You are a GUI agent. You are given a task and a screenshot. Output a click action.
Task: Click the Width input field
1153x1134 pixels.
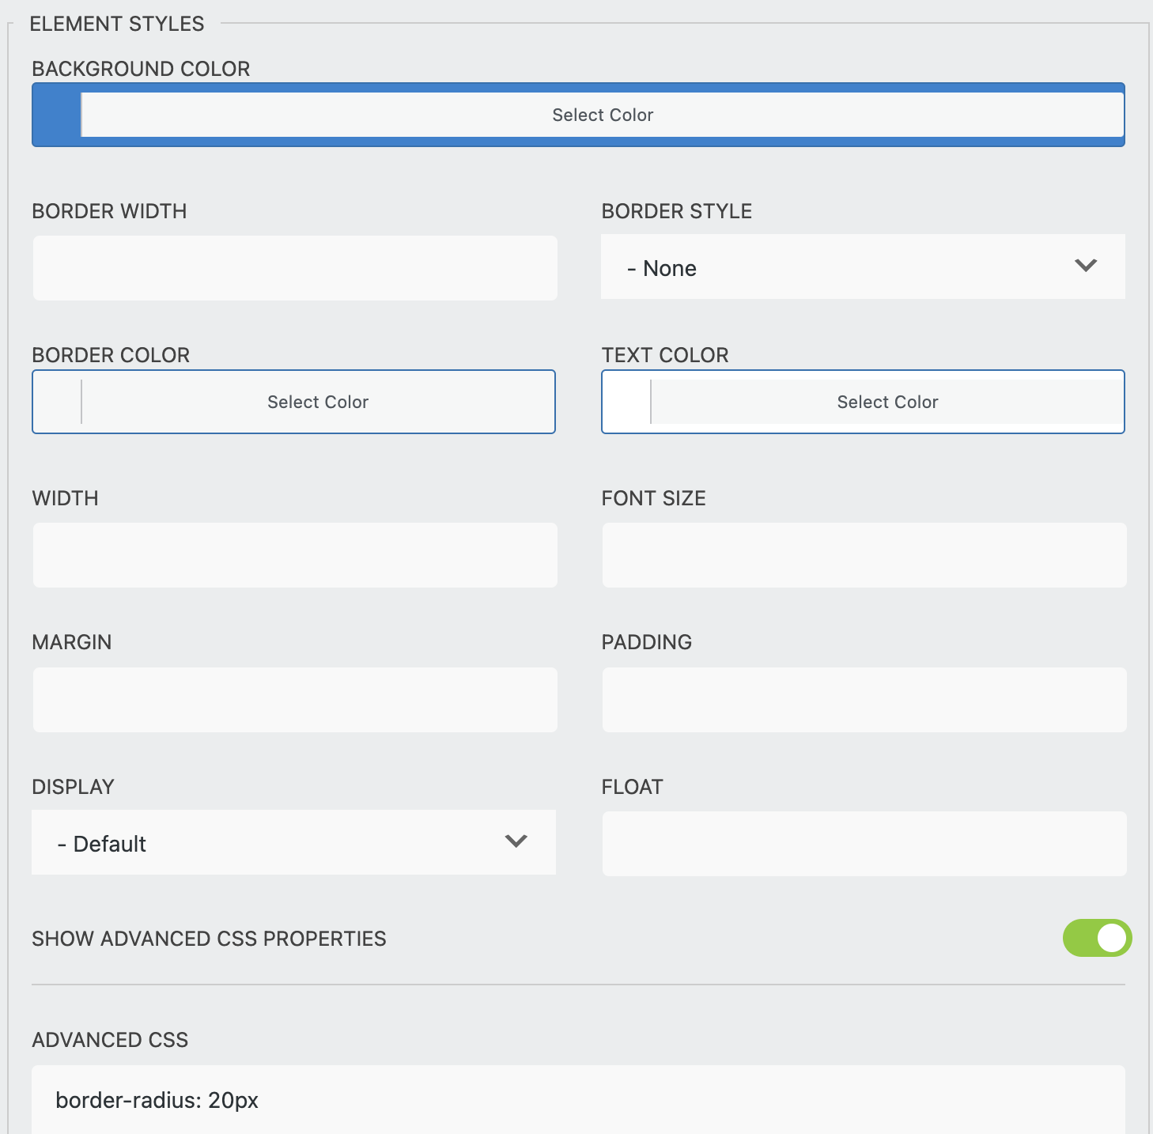click(x=294, y=554)
